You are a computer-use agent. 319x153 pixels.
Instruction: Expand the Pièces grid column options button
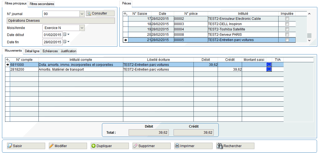coord(126,14)
